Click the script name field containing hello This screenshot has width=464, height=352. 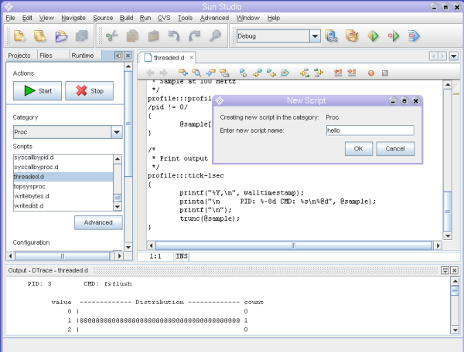coord(370,130)
